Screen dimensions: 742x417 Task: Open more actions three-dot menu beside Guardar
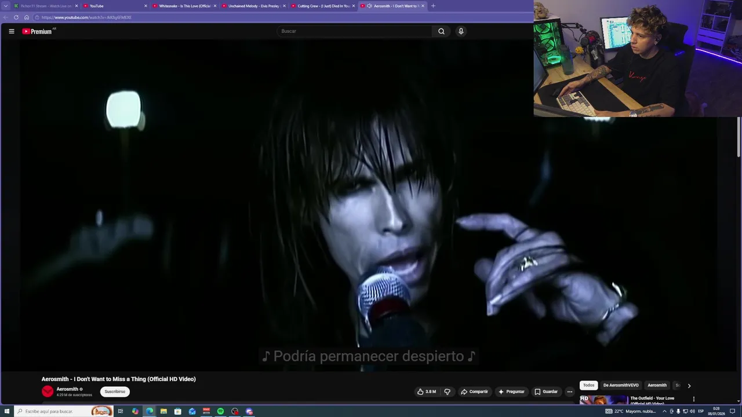pos(570,392)
